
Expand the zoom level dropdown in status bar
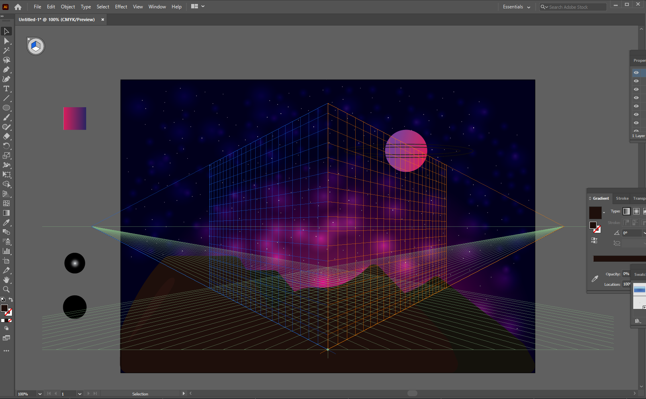coord(39,394)
